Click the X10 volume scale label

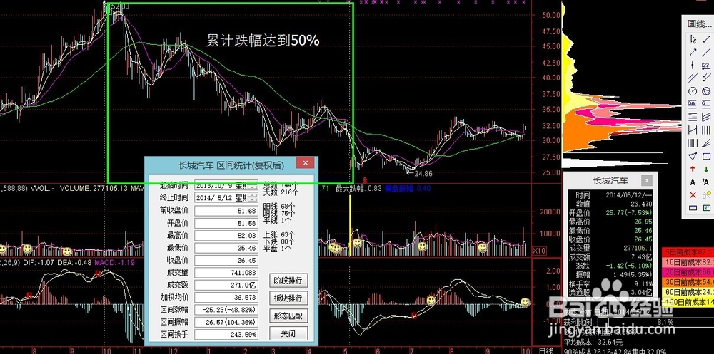[x=540, y=251]
